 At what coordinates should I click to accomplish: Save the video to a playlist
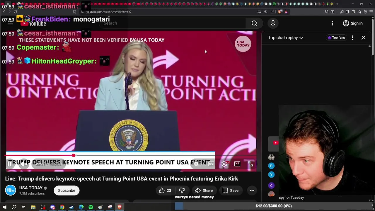(x=230, y=190)
